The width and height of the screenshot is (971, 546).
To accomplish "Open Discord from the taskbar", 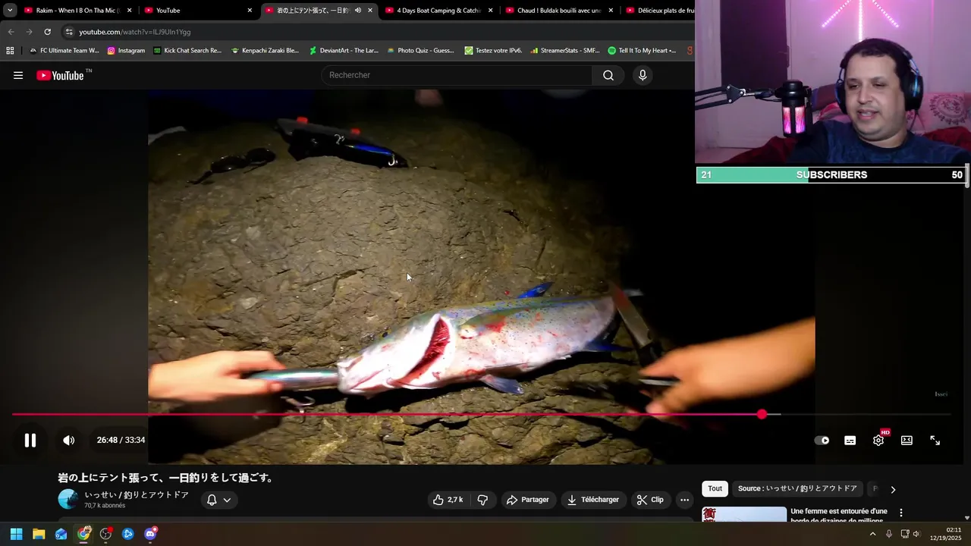I will pos(150,534).
